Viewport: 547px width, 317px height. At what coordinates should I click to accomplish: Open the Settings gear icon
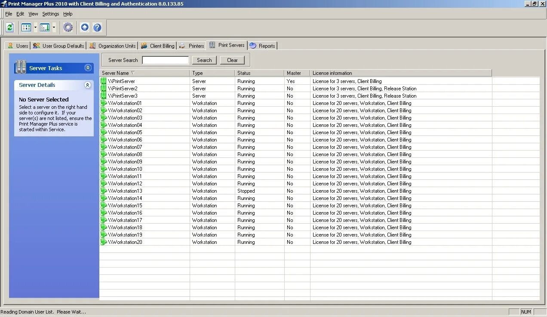coord(68,27)
